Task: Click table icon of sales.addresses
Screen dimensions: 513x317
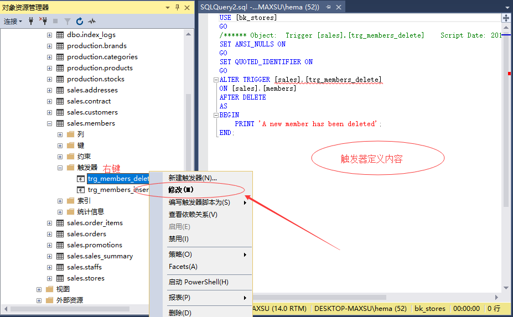Action: click(x=60, y=90)
